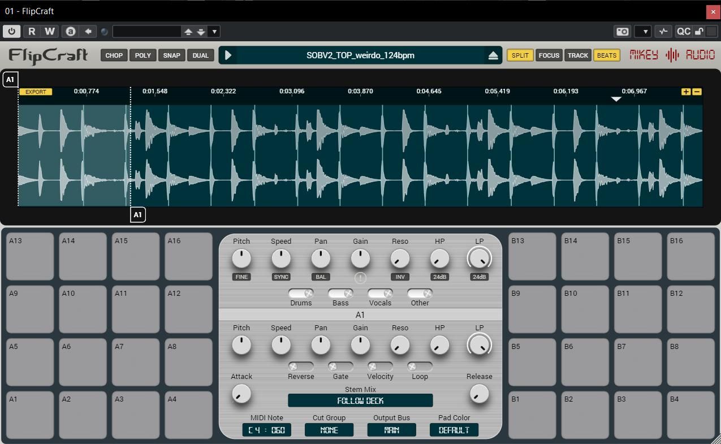Image resolution: width=721 pixels, height=444 pixels.
Task: Click the plugin power bypass button
Action: point(11,32)
